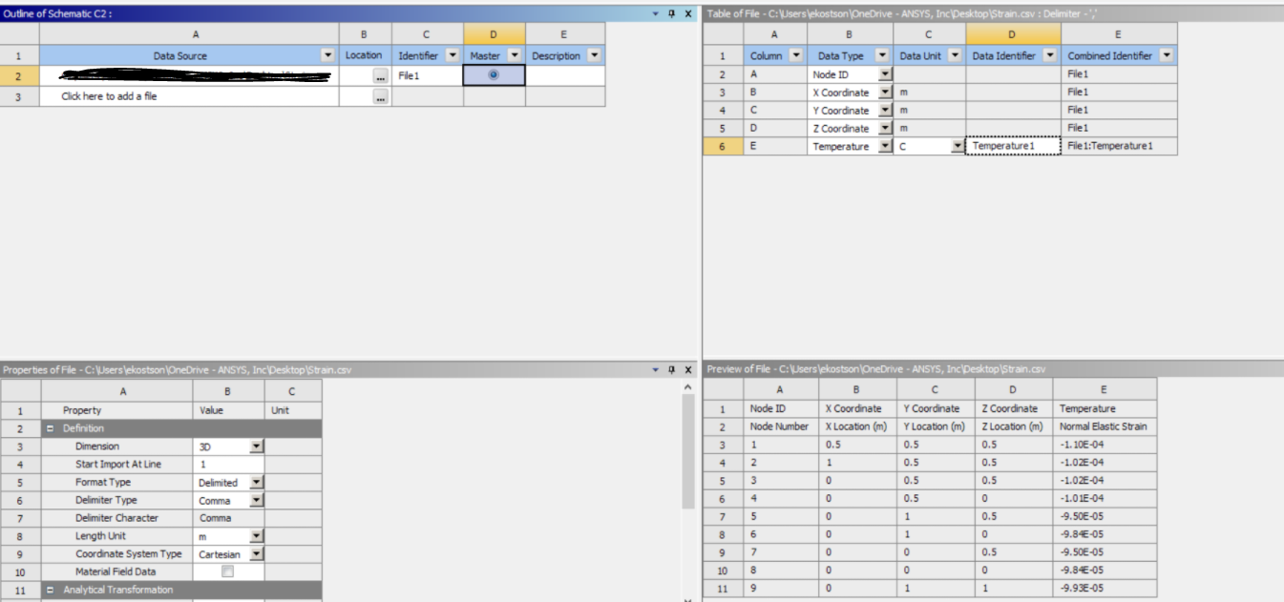Pin the Properties of File panel

tap(671, 369)
